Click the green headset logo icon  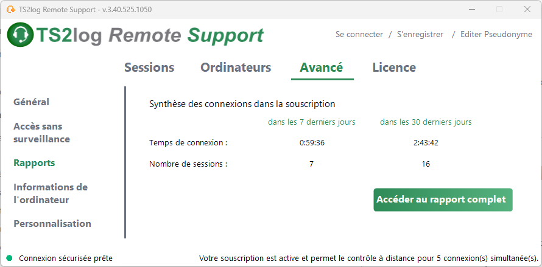[x=20, y=34]
